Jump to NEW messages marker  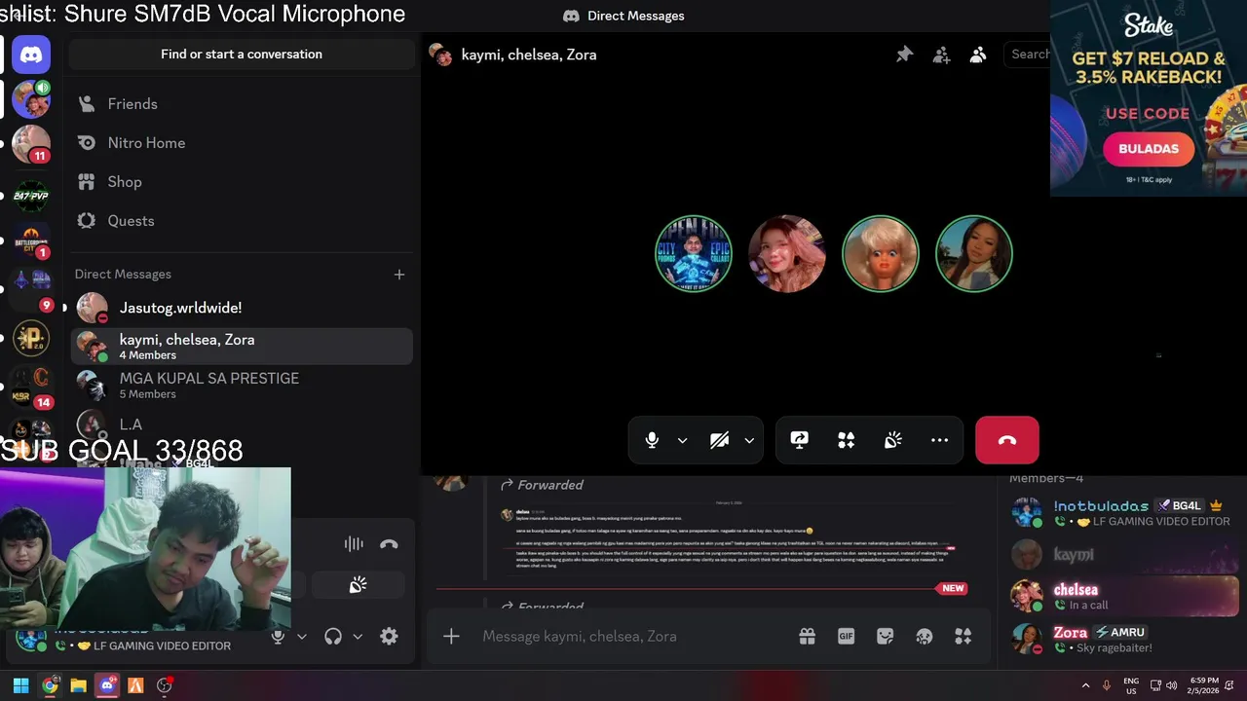coord(952,588)
